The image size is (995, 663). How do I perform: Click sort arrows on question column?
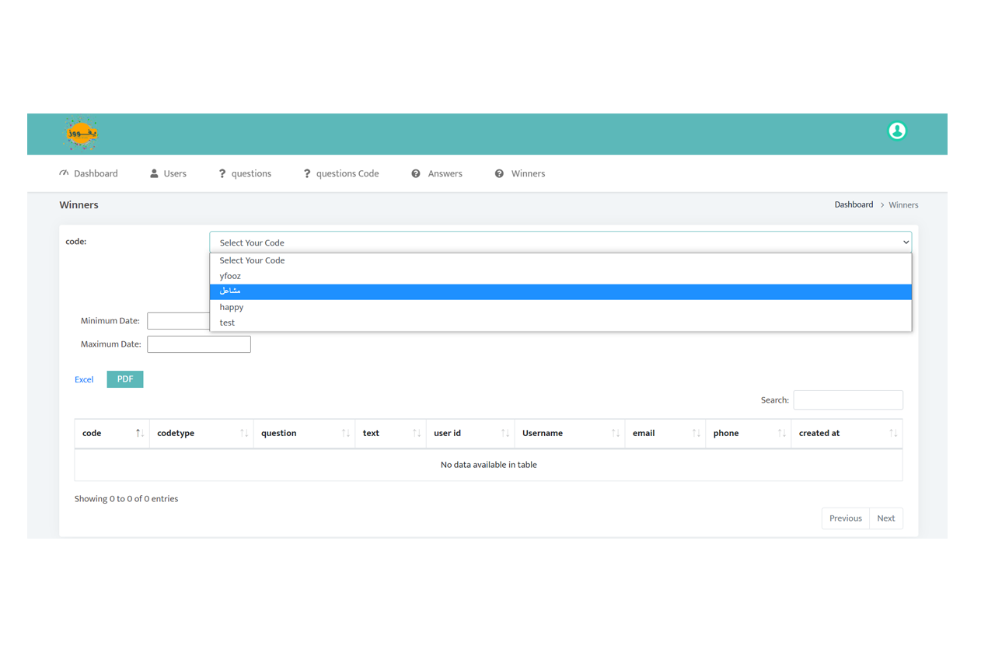tap(346, 433)
